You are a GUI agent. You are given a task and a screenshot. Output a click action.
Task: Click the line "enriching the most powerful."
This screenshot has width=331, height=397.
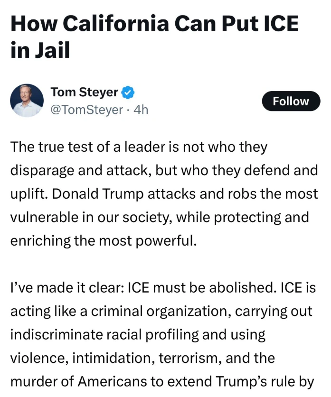[103, 240]
